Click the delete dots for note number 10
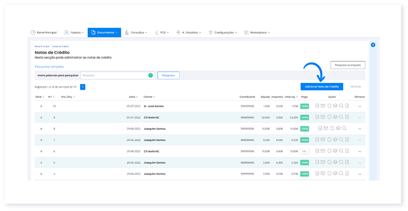408x211 pixels. 360,106
